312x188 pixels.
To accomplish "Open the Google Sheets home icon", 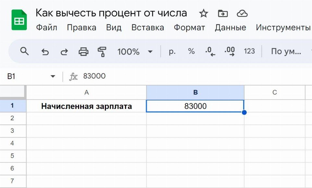I will tap(19, 20).
